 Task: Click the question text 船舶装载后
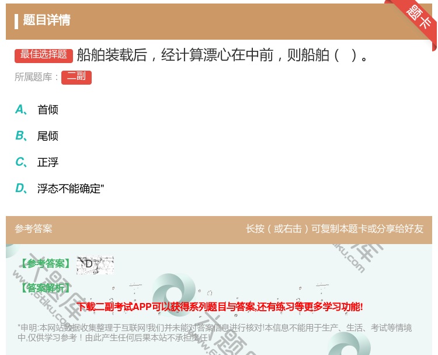(223, 55)
